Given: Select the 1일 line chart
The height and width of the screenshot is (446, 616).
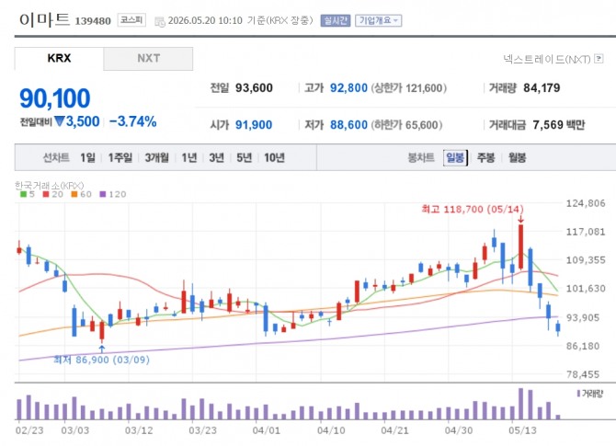Looking at the screenshot, I should pos(87,158).
